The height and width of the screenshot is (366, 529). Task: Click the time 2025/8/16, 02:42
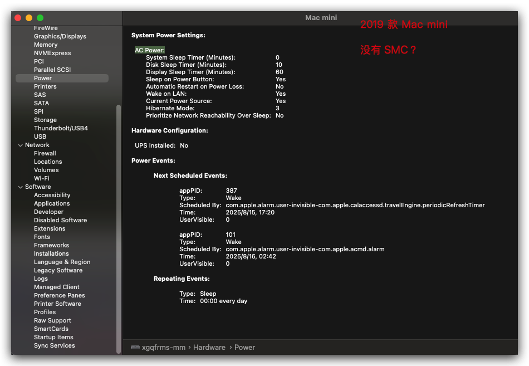click(x=251, y=256)
